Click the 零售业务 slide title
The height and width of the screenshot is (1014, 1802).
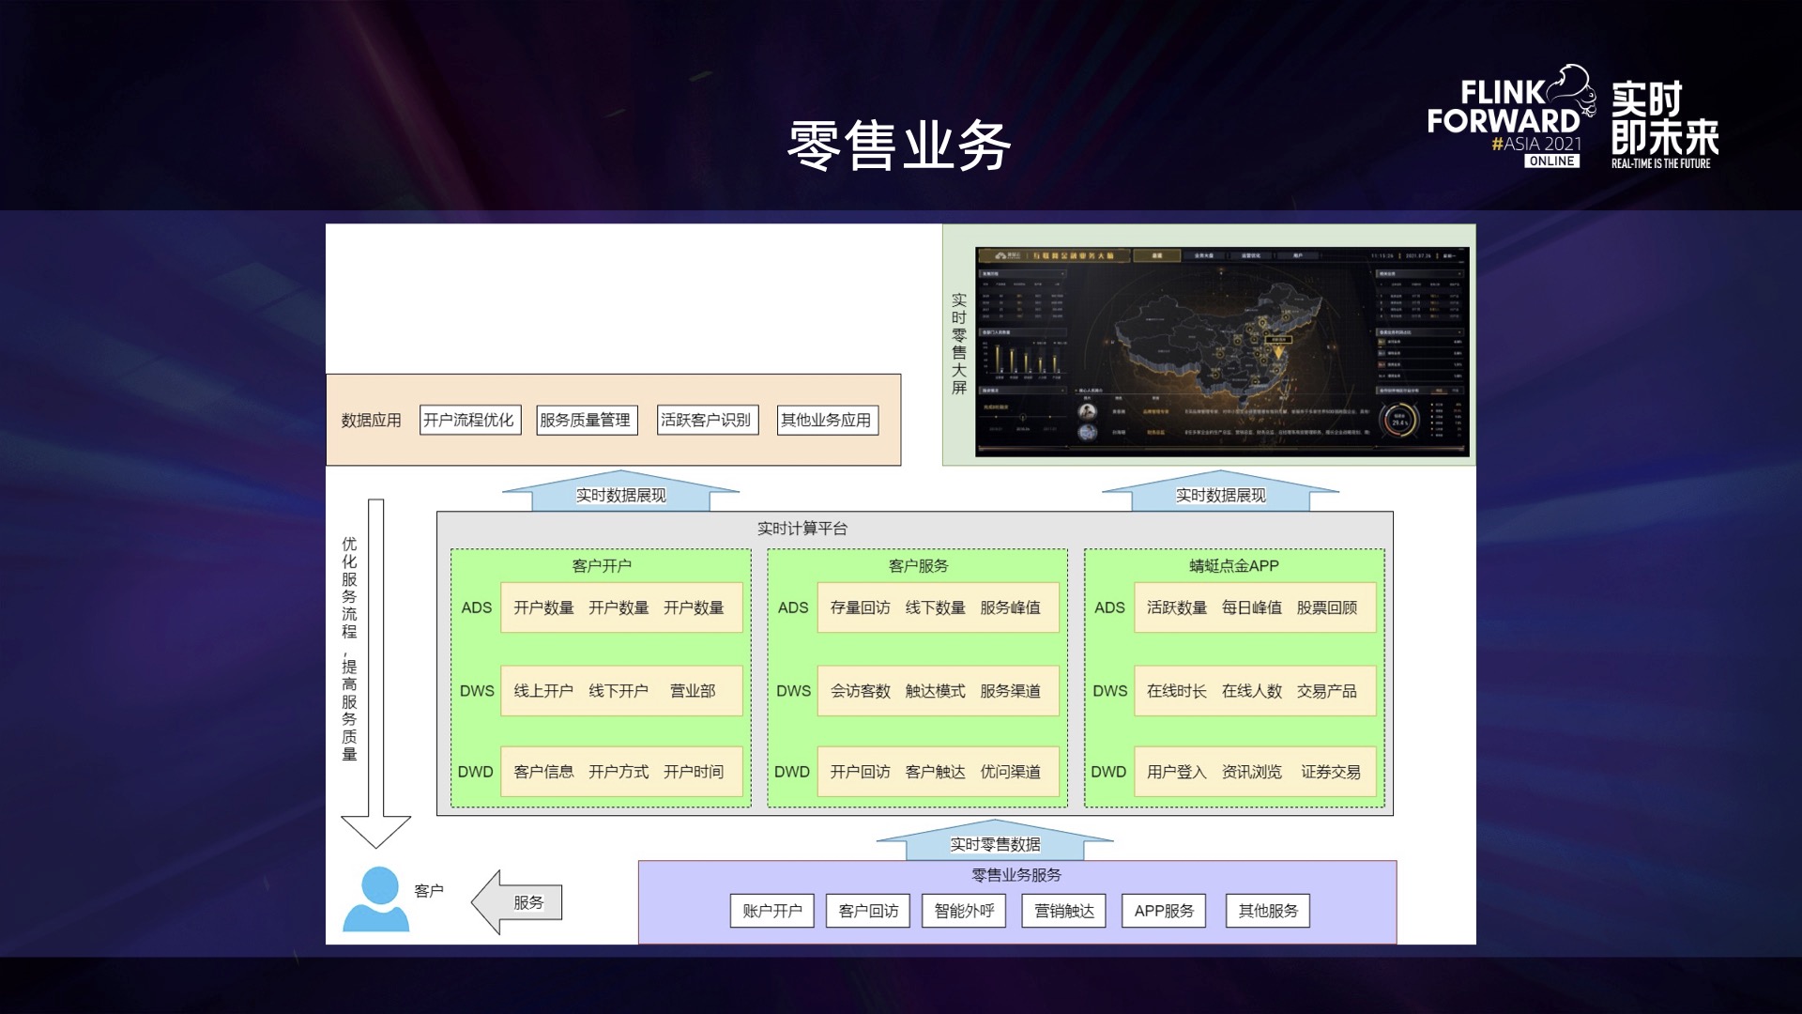(x=899, y=146)
